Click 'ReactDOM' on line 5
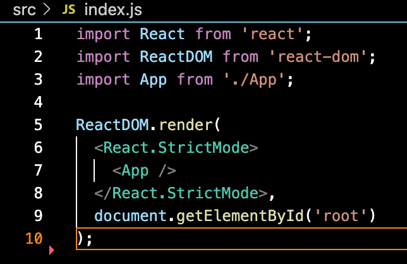The image size is (407, 264). pos(112,125)
